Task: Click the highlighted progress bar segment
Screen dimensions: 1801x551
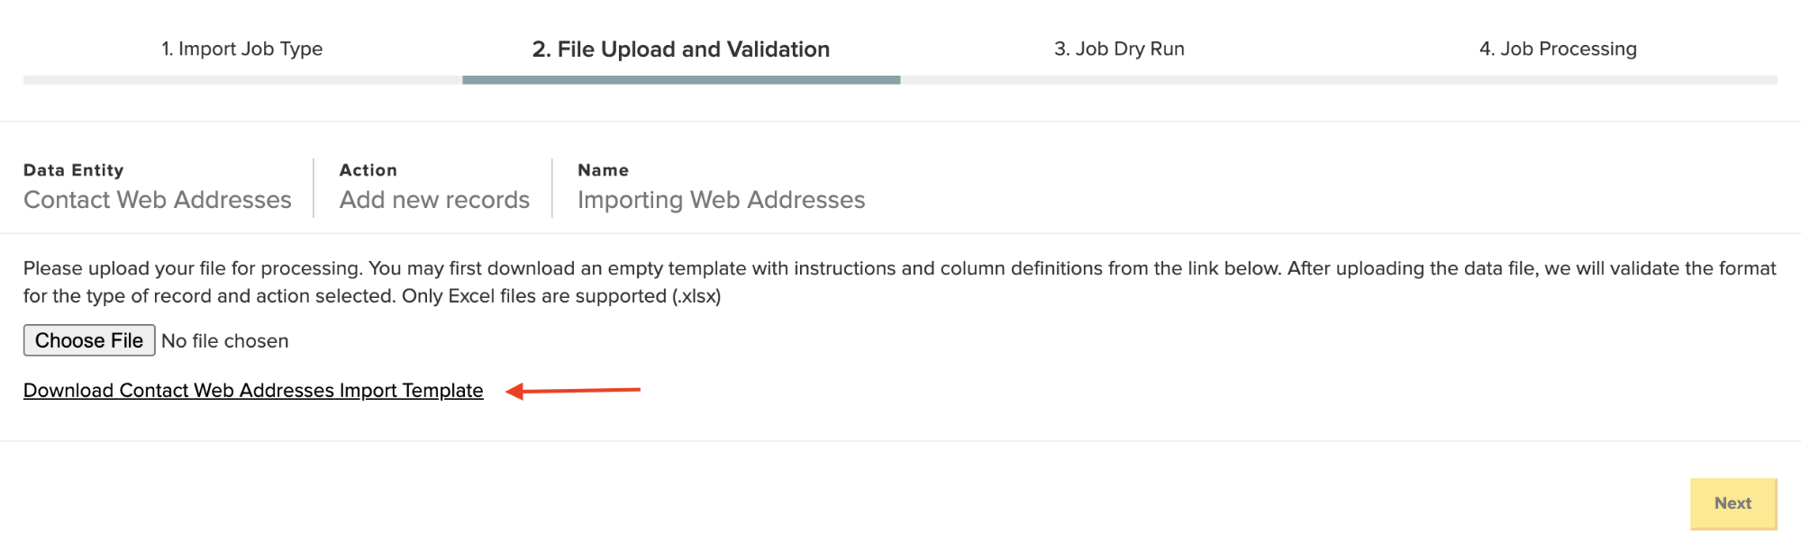Action: pos(681,80)
